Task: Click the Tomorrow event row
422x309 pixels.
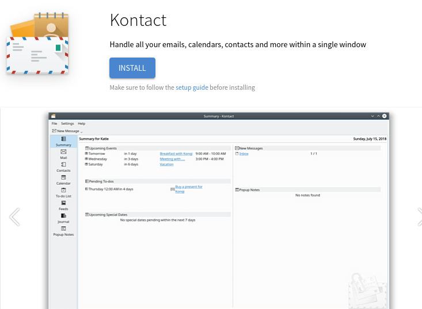Action: [x=155, y=154]
